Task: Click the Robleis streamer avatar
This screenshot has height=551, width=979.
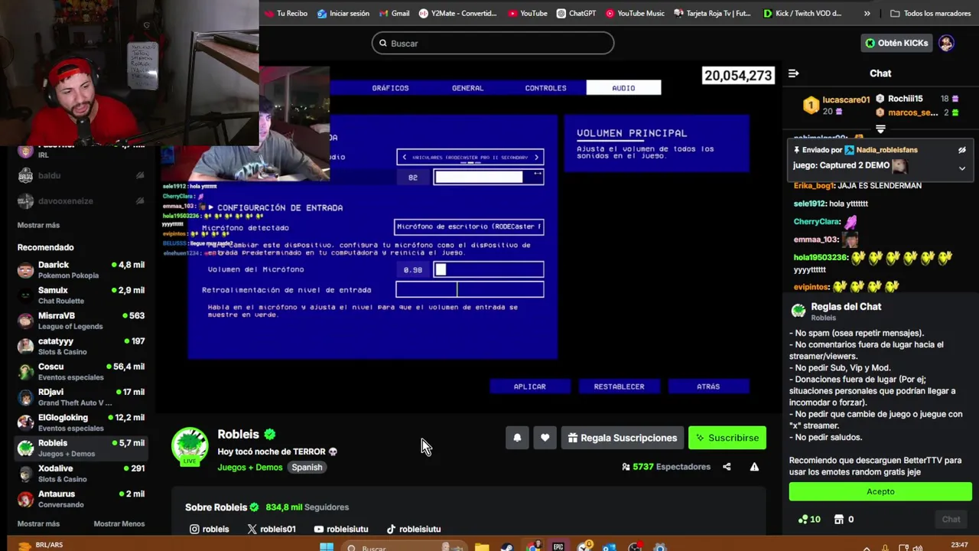Action: [x=190, y=445]
